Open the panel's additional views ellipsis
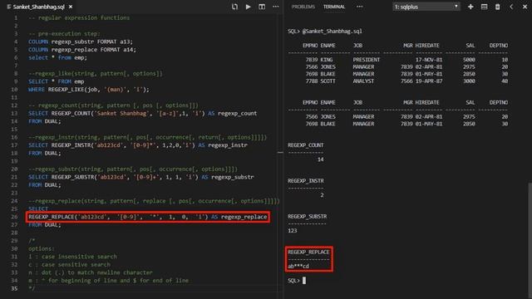 359,7
